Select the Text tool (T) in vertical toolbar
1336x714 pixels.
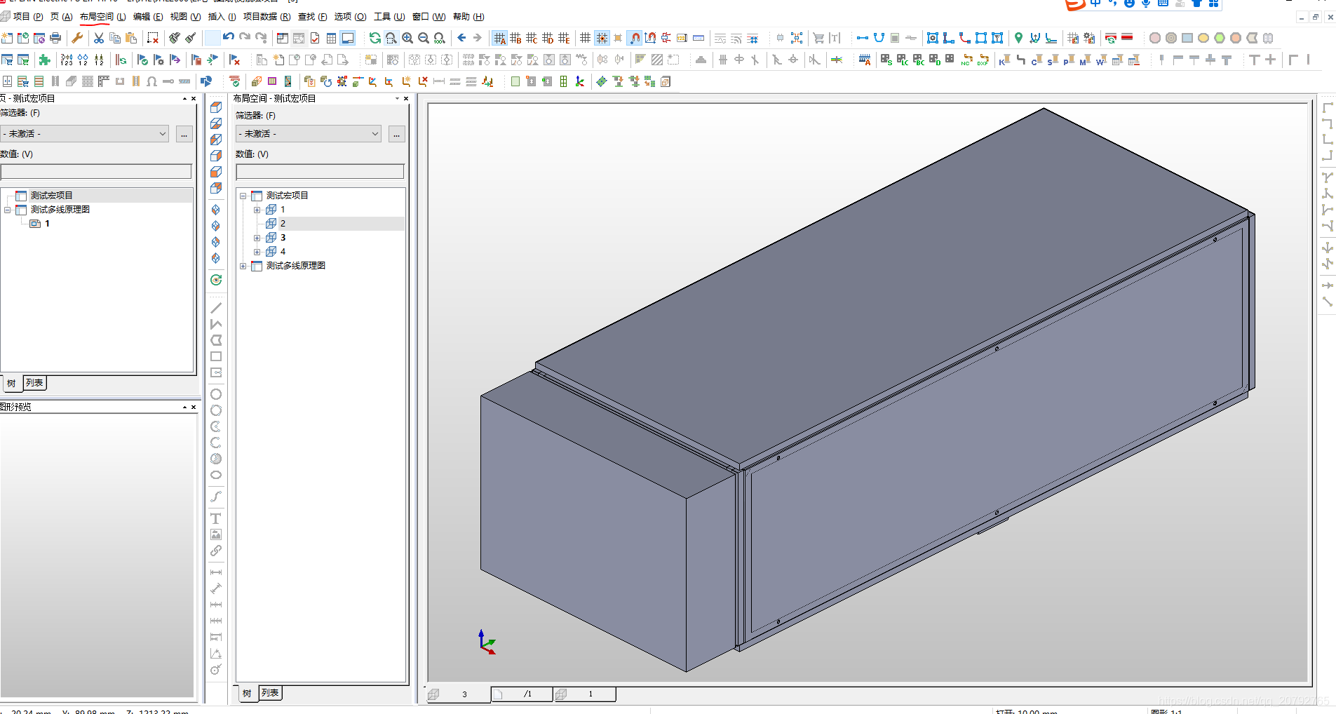tap(216, 518)
